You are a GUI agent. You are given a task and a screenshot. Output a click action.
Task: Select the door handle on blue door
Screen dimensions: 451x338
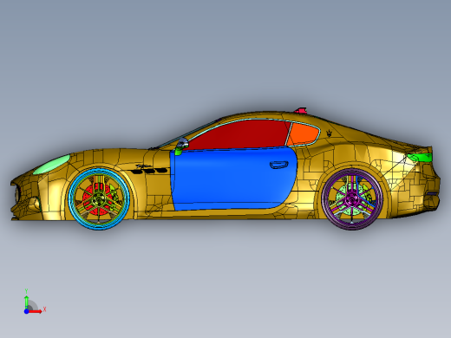pos(279,165)
